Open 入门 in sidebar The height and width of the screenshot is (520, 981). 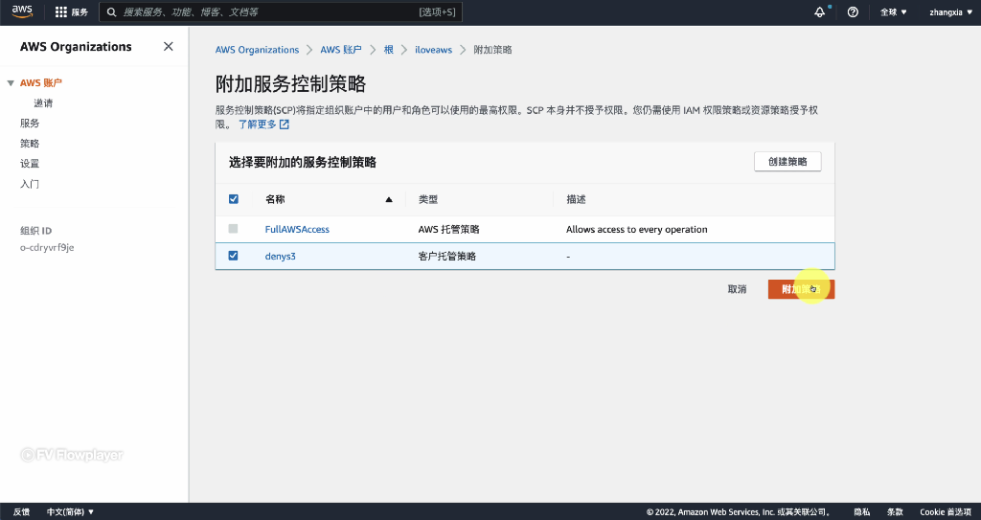pyautogui.click(x=30, y=184)
